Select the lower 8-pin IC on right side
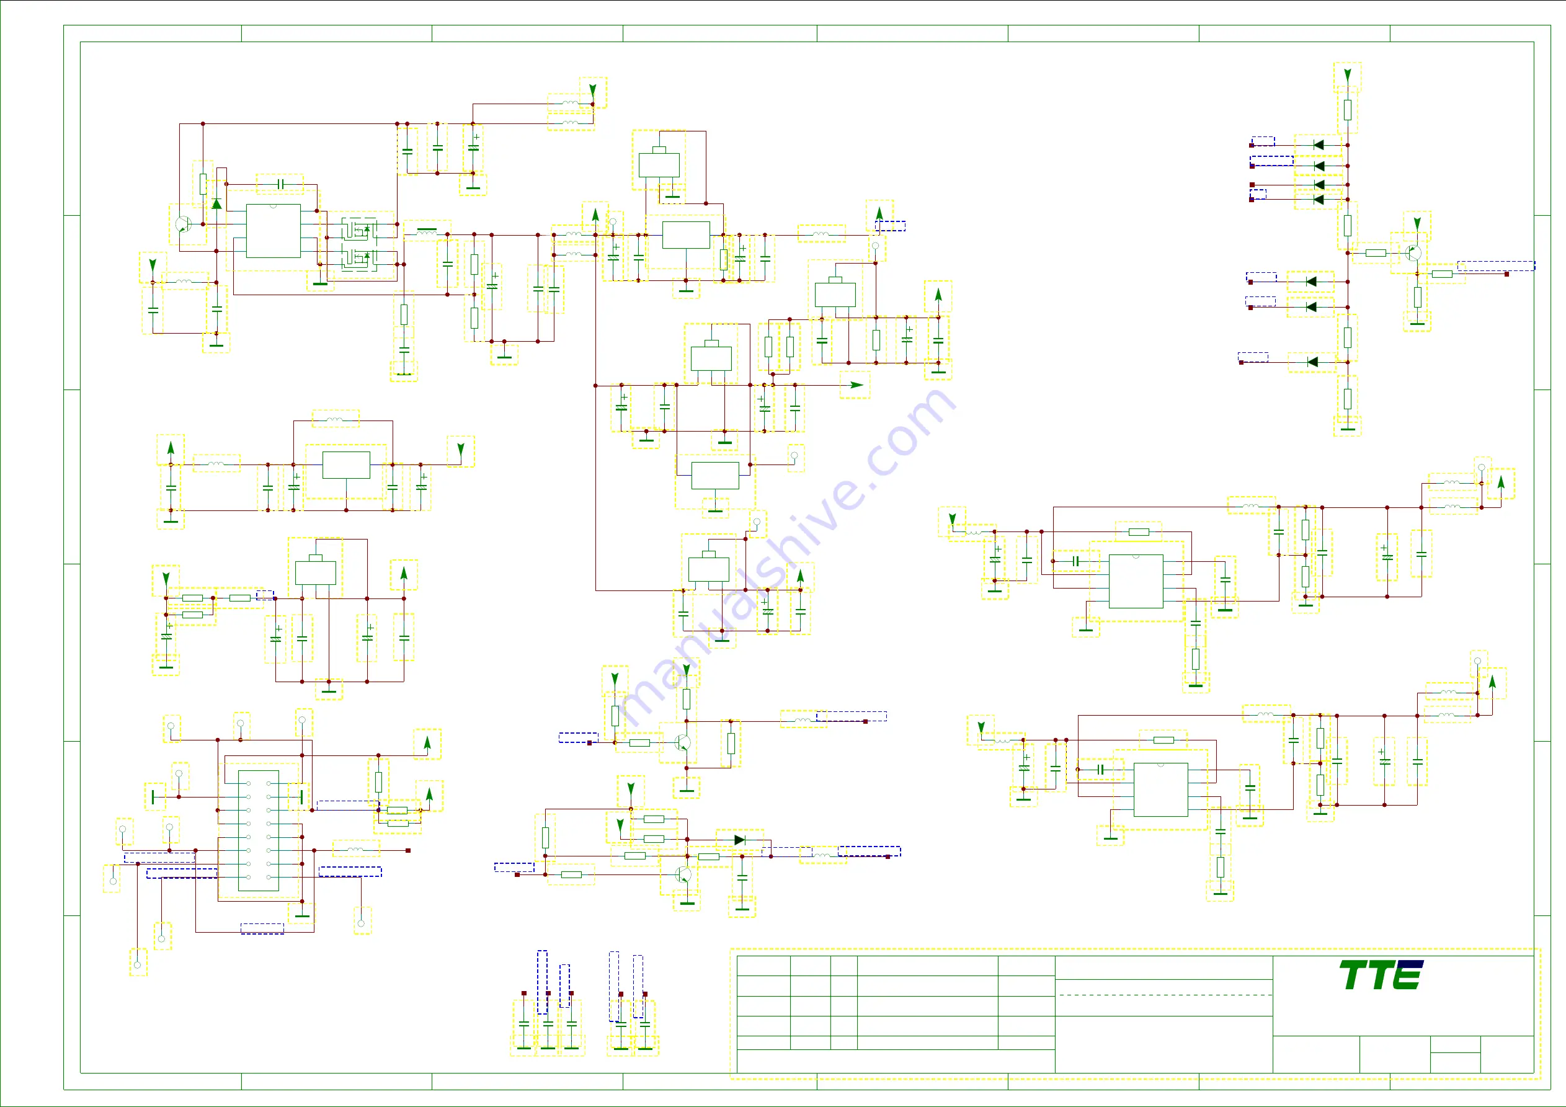The width and height of the screenshot is (1566, 1107). 1160,789
